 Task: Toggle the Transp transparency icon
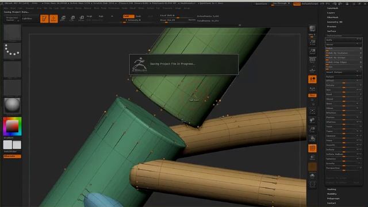312,158
